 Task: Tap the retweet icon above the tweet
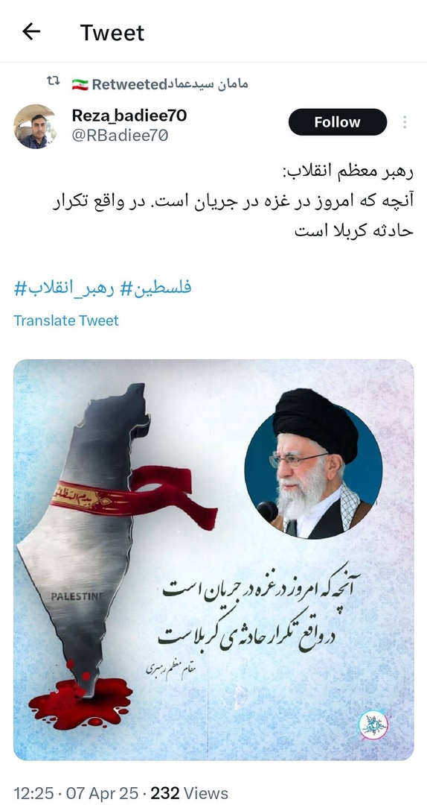53,80
